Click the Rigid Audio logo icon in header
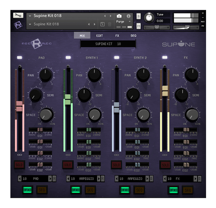This screenshot has width=216, height=208. 18,25
